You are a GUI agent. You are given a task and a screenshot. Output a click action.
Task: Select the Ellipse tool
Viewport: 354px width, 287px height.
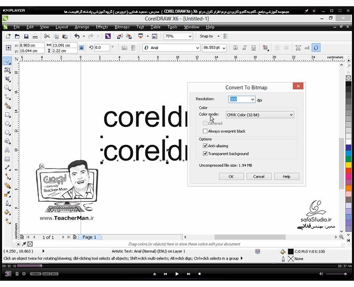click(7, 124)
